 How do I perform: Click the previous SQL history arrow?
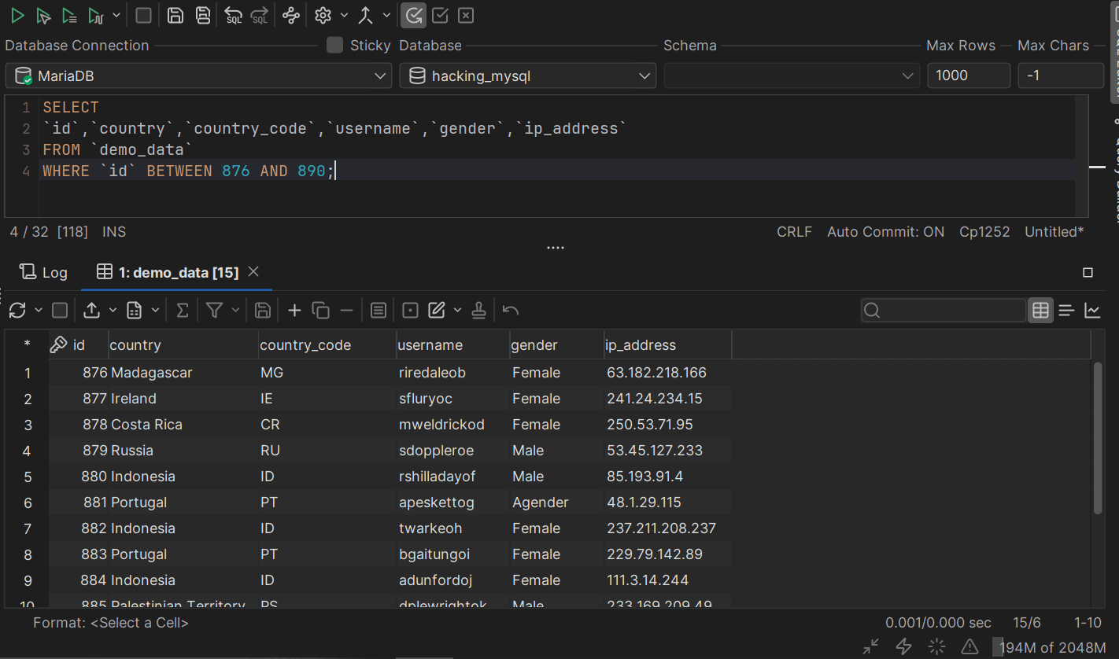coord(233,16)
